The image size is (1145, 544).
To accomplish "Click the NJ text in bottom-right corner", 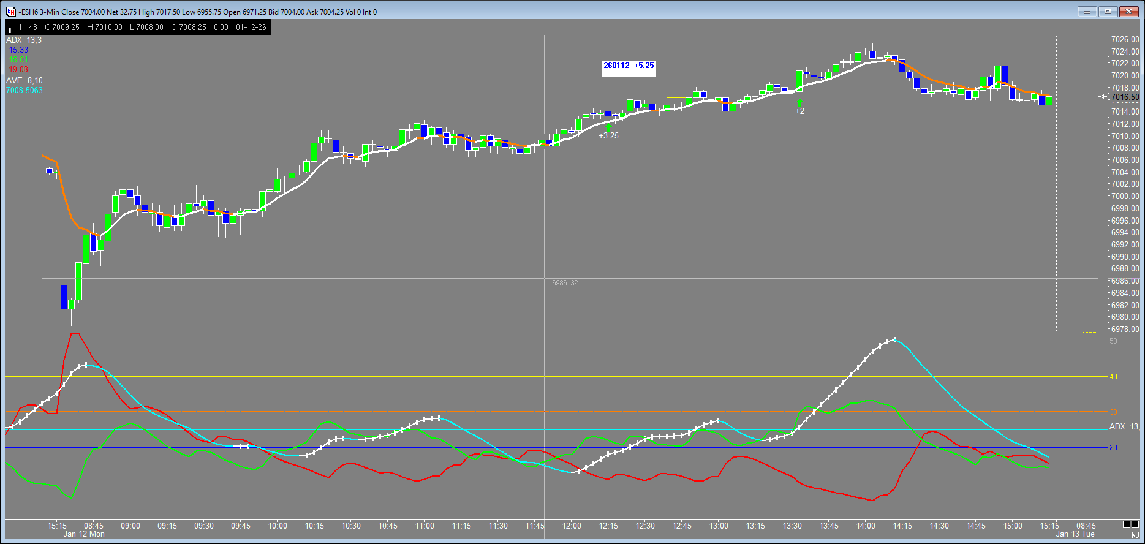I will click(1135, 535).
